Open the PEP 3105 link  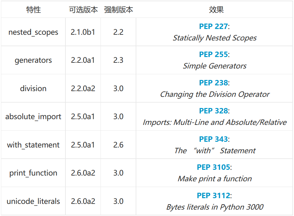(x=213, y=167)
